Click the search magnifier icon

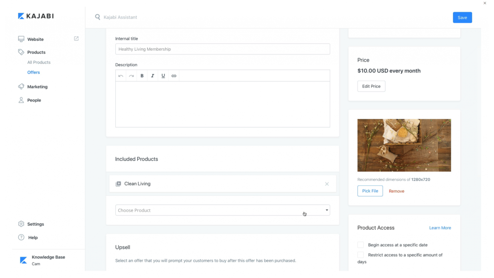pos(97,17)
